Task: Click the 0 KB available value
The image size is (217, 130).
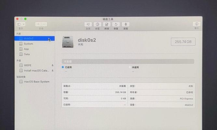Action: 123,98
